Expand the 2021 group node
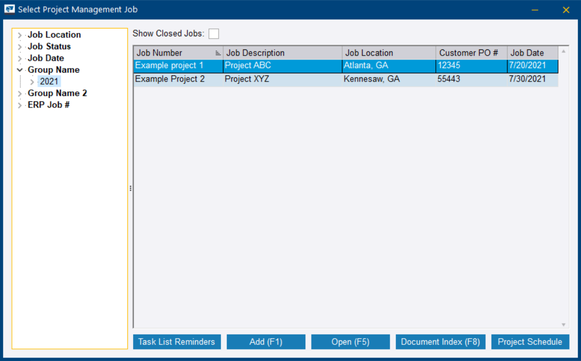Screen dimensions: 581x361 [x=32, y=82]
